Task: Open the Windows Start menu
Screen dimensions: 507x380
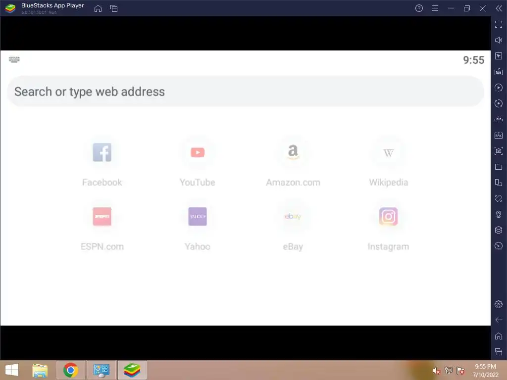Action: point(12,370)
